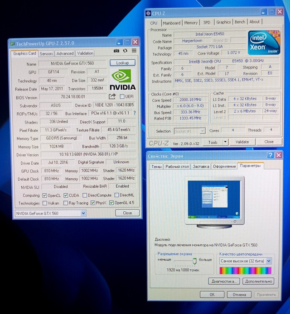Toggle the CUDA checkbox
The image size is (290, 314).
click(x=66, y=195)
